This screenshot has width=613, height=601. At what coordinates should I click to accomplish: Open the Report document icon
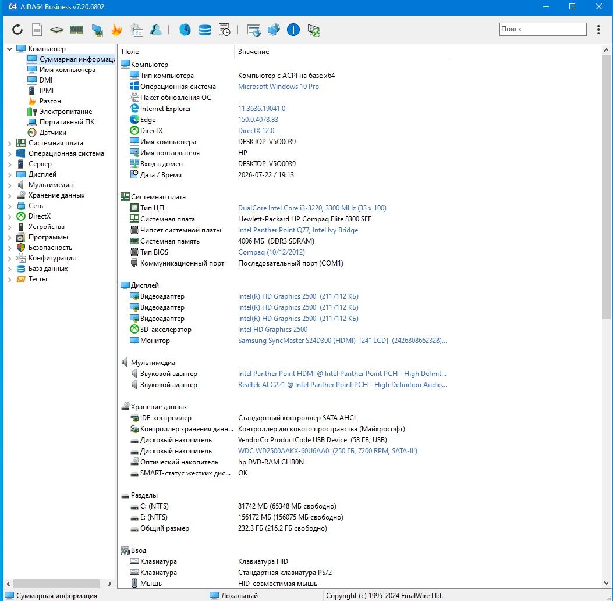coord(37,30)
